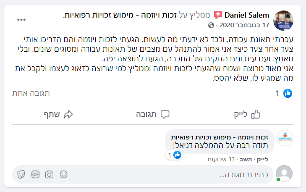The height and width of the screenshot is (192, 306).
Task: Open the emoji picker smiley icon
Action: 63,174
